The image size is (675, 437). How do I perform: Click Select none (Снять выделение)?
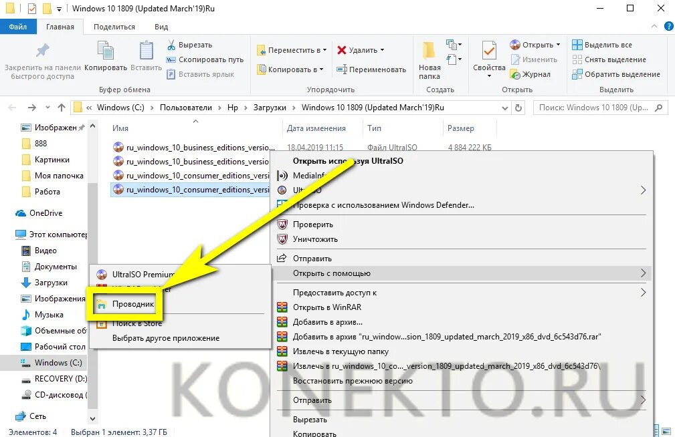click(x=609, y=59)
